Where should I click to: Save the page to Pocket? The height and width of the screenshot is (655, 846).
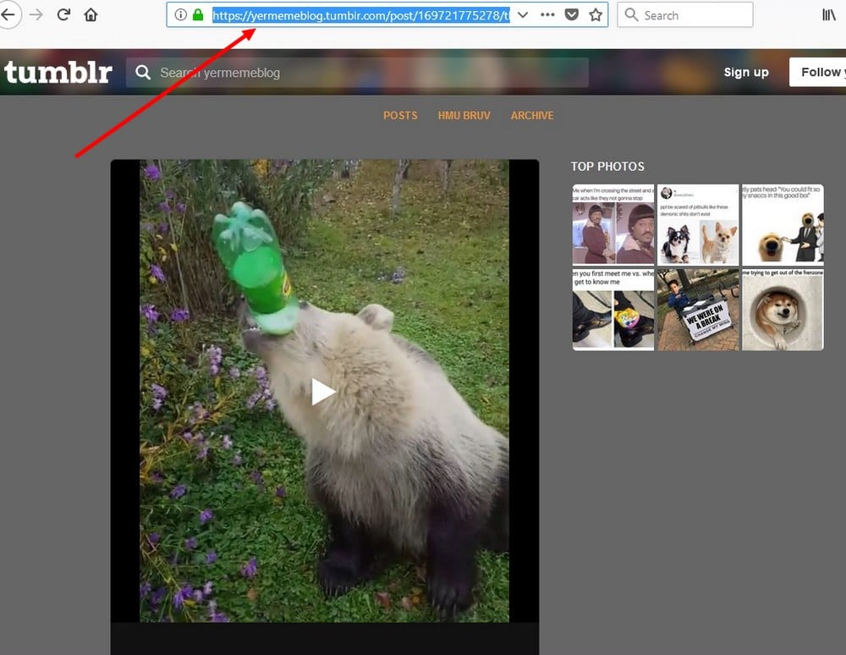tap(571, 14)
